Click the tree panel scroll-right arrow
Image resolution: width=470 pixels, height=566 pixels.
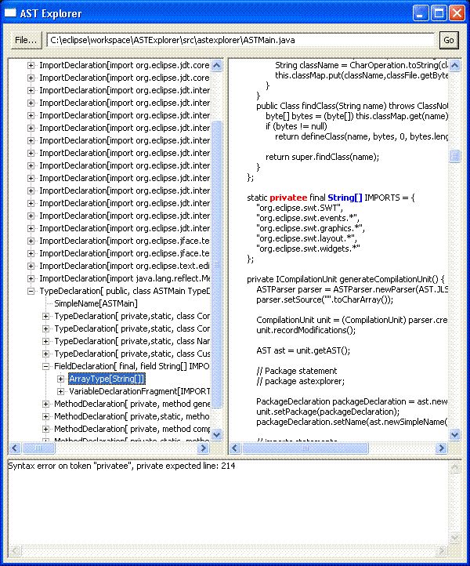pyautogui.click(x=204, y=448)
